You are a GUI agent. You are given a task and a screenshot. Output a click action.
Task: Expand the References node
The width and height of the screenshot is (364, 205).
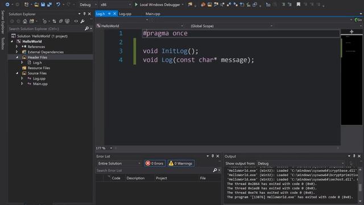16,47
